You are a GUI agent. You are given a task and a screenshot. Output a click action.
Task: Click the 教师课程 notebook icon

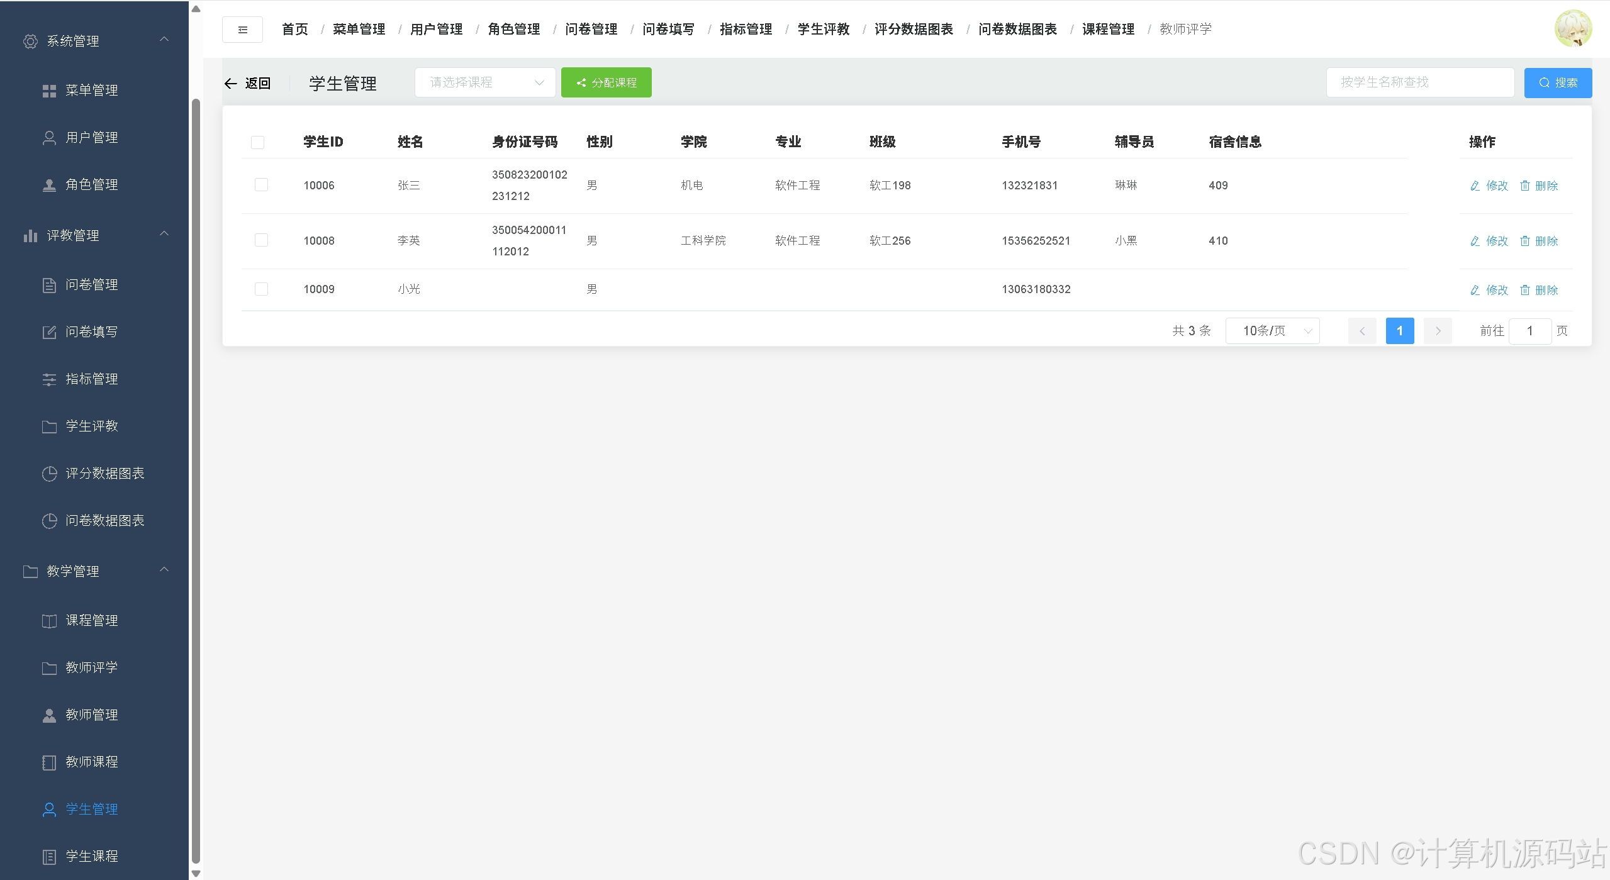pyautogui.click(x=49, y=762)
